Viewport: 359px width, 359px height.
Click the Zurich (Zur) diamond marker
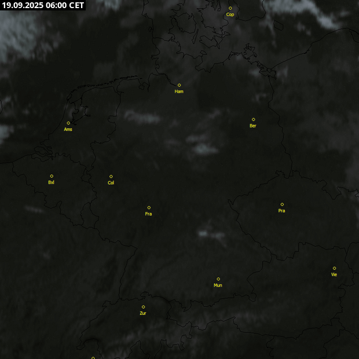[x=144, y=307]
